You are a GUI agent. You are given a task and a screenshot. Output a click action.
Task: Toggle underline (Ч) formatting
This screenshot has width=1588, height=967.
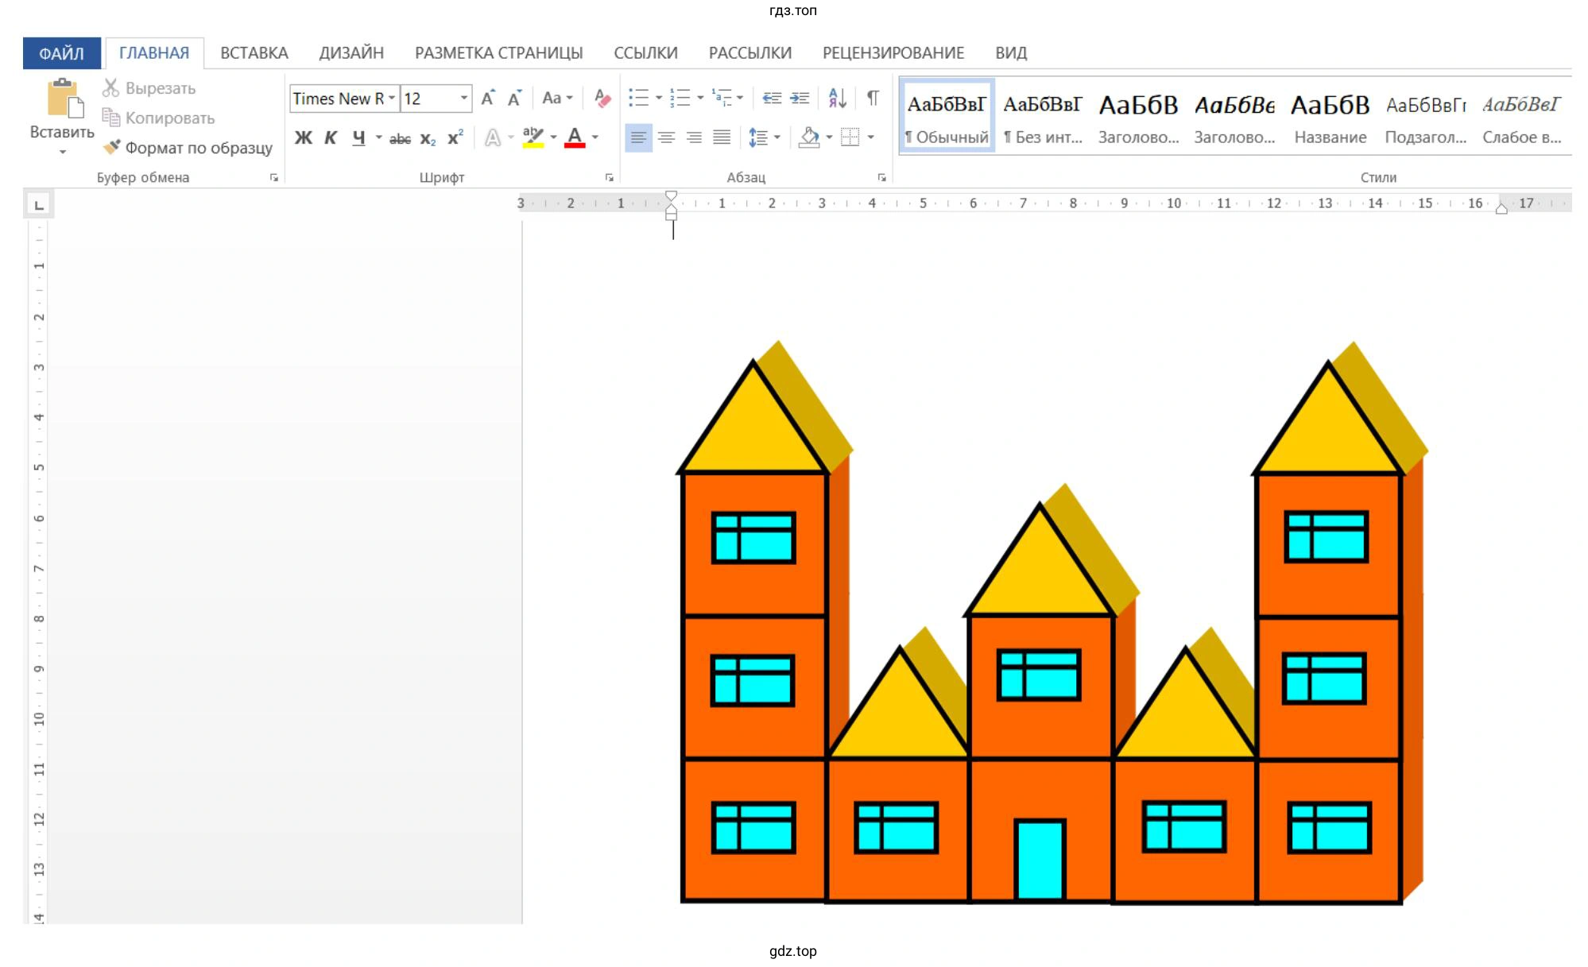pyautogui.click(x=358, y=137)
